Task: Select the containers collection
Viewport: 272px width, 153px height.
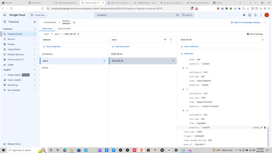Action: [x=47, y=54]
